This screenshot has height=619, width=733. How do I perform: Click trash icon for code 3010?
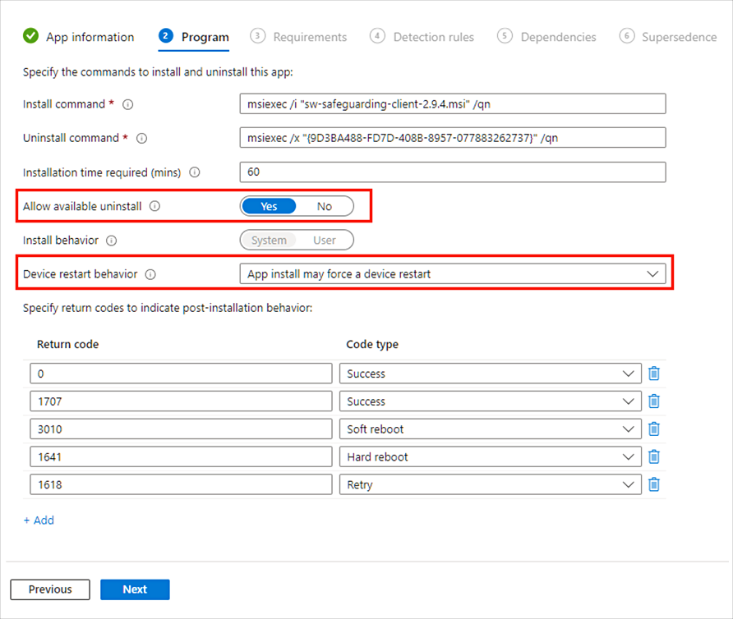coord(654,429)
